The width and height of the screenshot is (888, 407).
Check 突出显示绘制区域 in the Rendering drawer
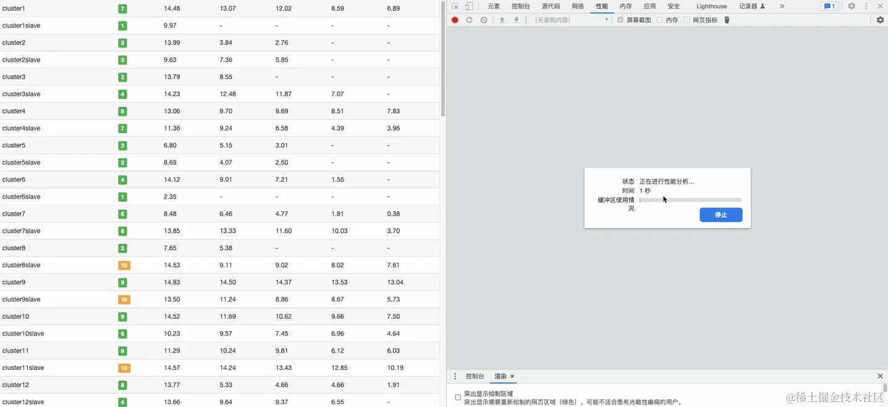point(458,397)
